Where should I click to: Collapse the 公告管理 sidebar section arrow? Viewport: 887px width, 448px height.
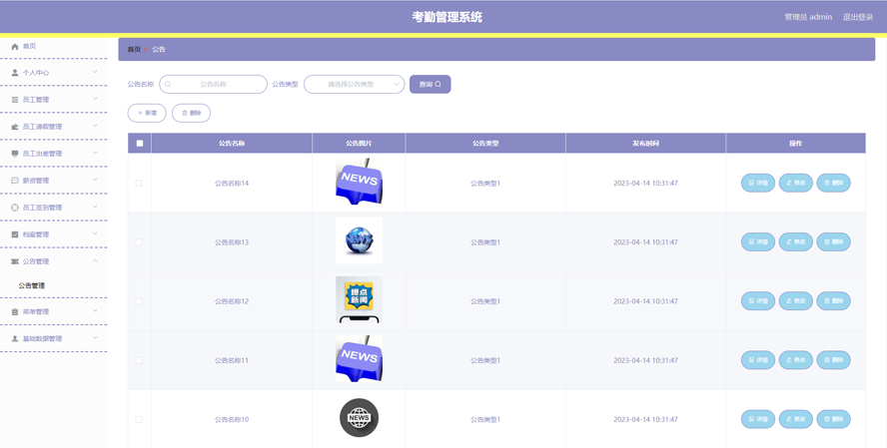click(x=95, y=261)
